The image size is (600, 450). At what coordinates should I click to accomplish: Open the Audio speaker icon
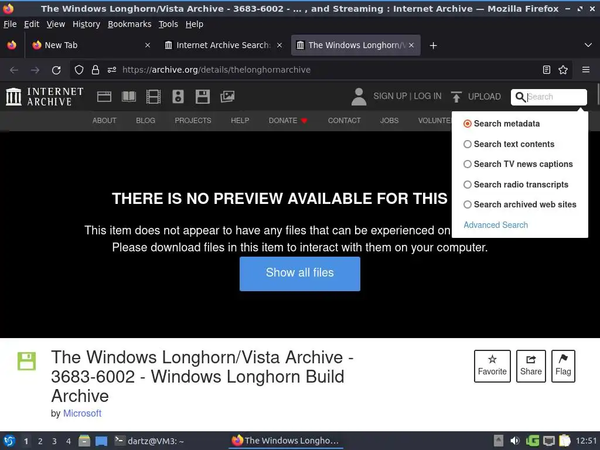(178, 97)
